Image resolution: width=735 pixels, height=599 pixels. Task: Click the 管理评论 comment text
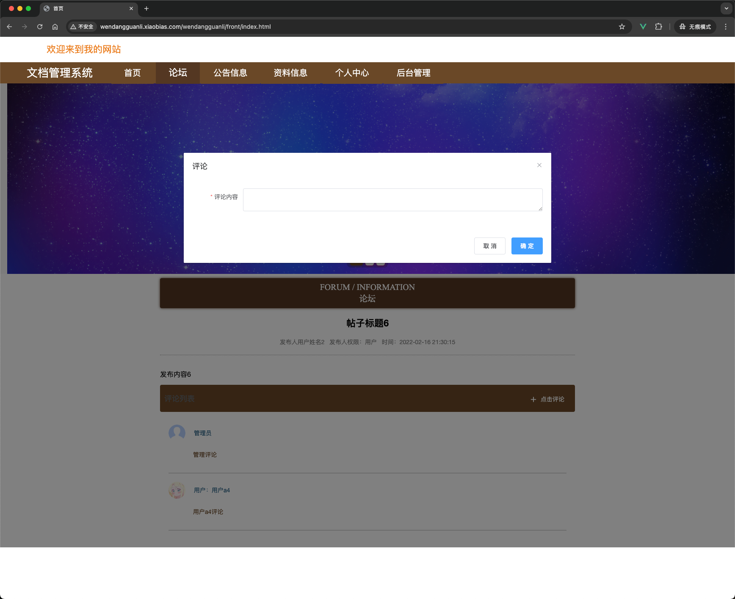205,455
